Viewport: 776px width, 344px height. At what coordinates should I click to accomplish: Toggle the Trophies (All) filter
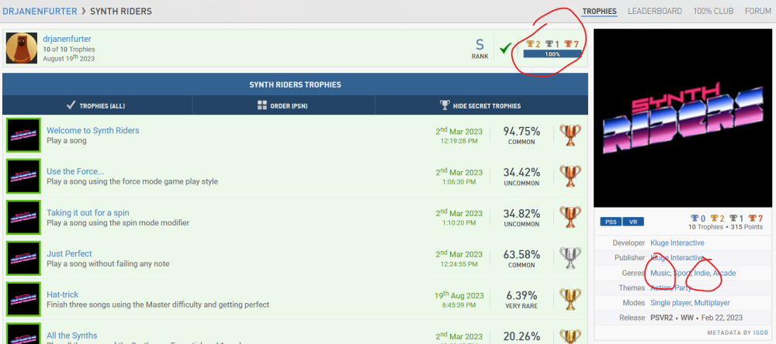(97, 105)
